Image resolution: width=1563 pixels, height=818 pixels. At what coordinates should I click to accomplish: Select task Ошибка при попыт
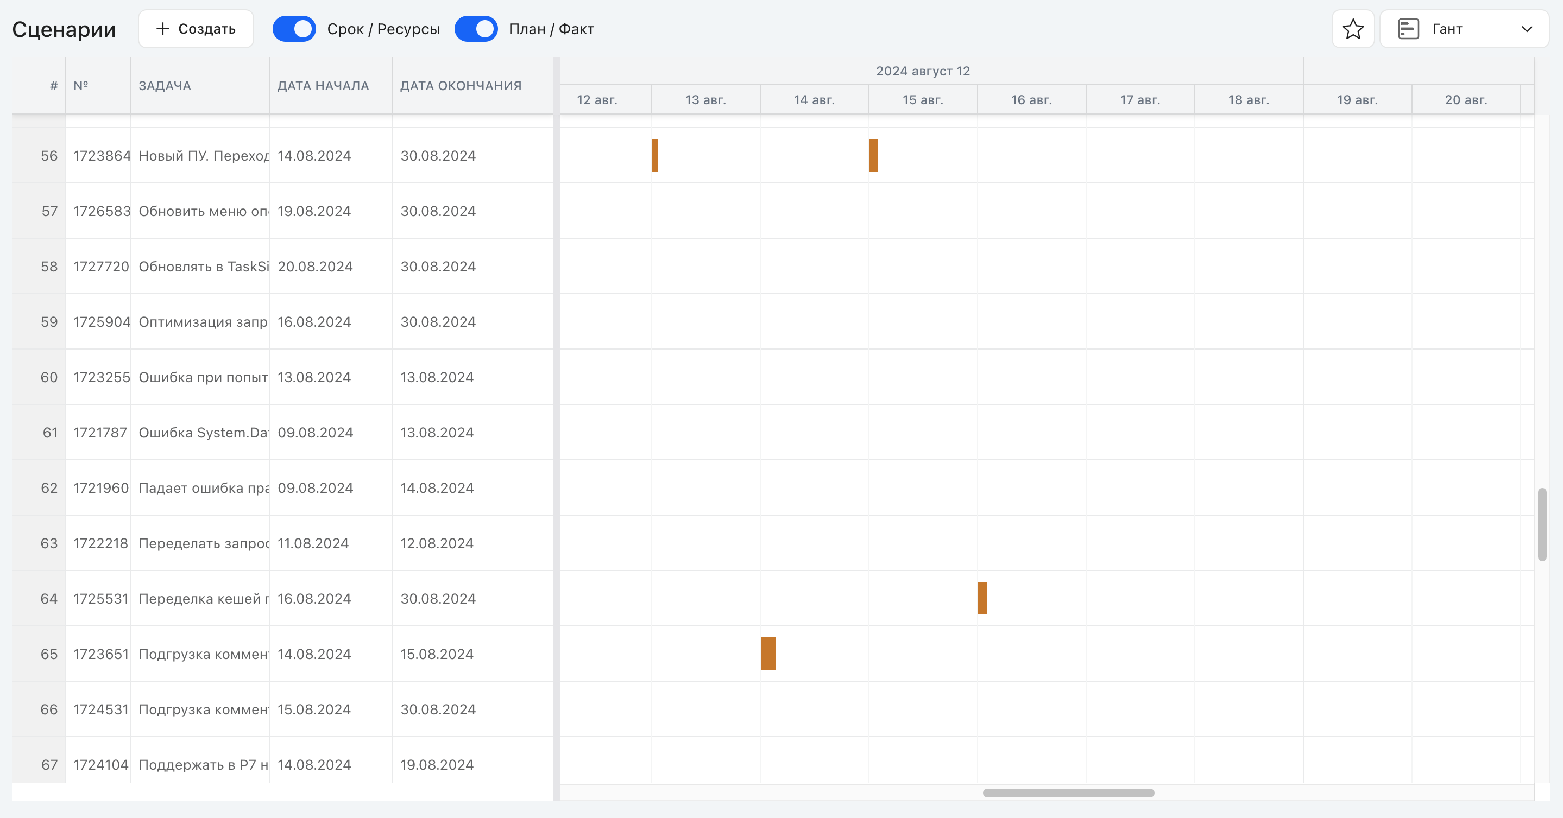pos(204,377)
